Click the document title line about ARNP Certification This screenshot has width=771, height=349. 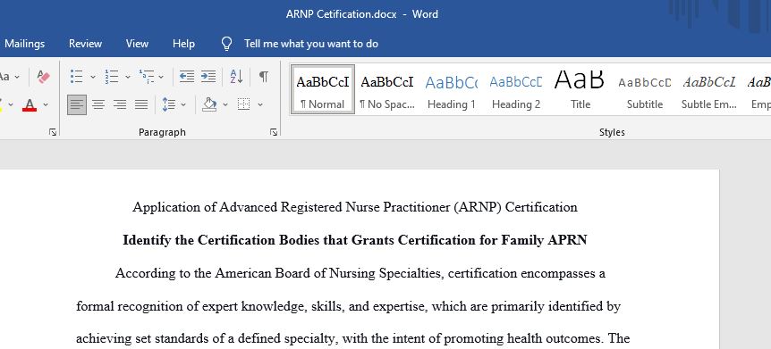pyautogui.click(x=355, y=208)
